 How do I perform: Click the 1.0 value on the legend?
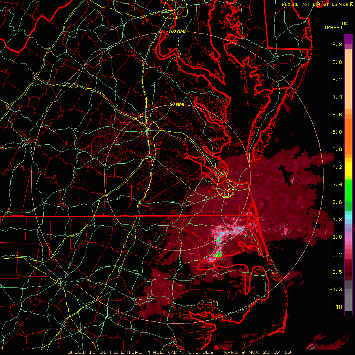337,237
